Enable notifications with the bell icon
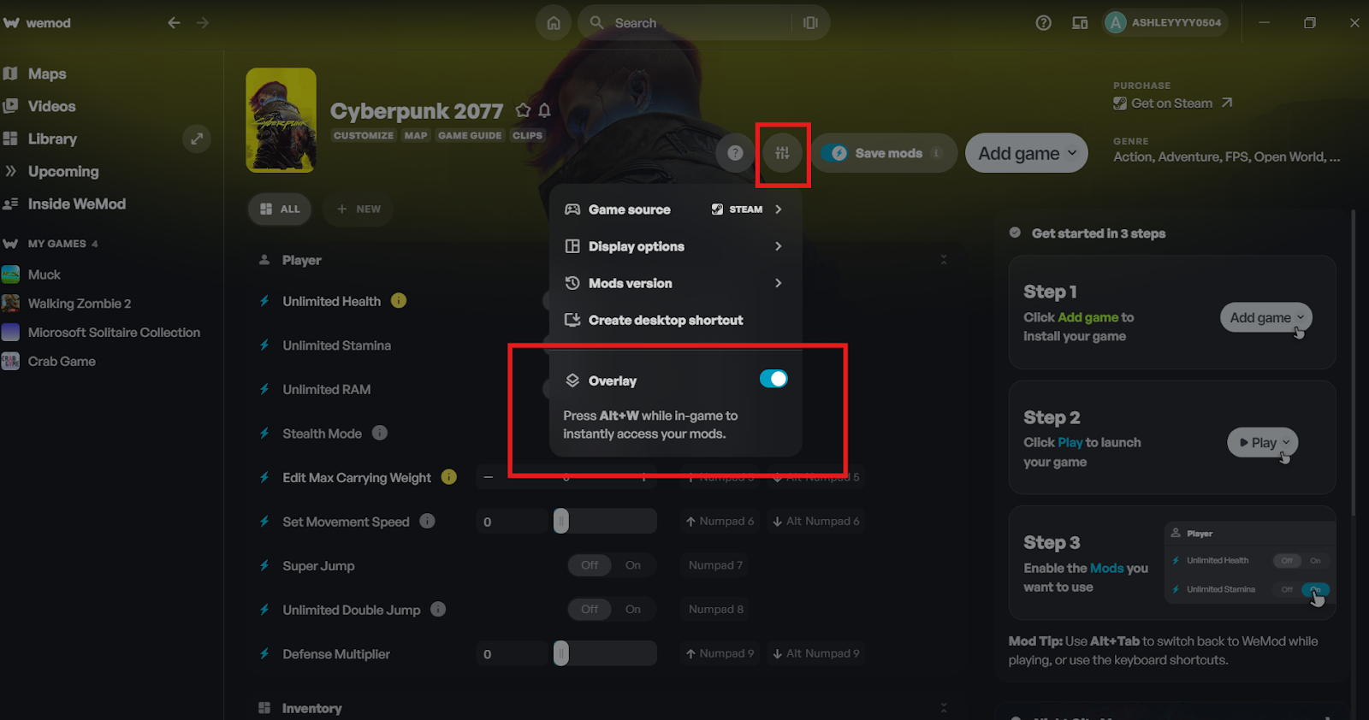 pos(544,110)
